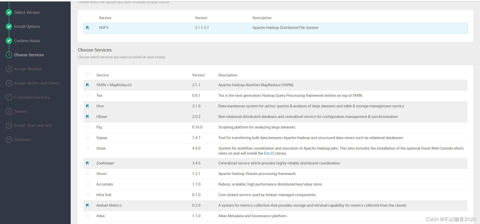Screen dimensions: 480x224
Task: Select the Choose Services wizard step
Action: [x=29, y=55]
